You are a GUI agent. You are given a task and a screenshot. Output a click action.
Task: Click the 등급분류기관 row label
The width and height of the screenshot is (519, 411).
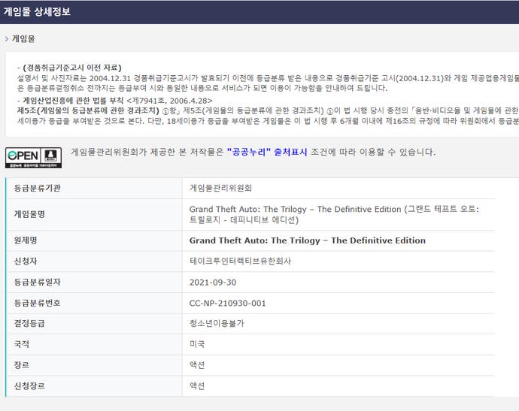point(37,188)
